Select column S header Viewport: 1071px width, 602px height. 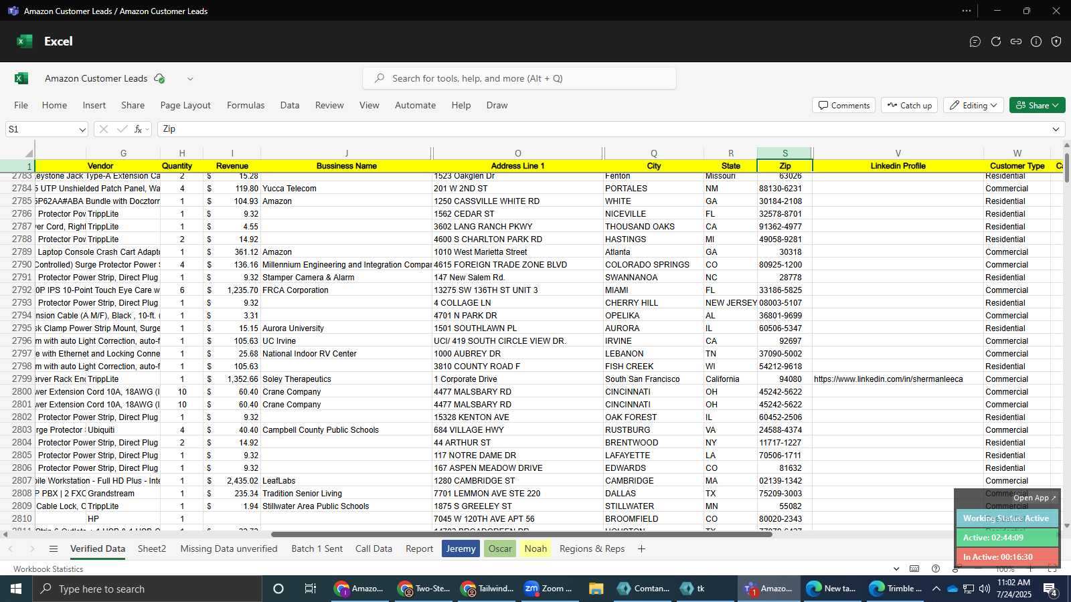[x=785, y=153]
